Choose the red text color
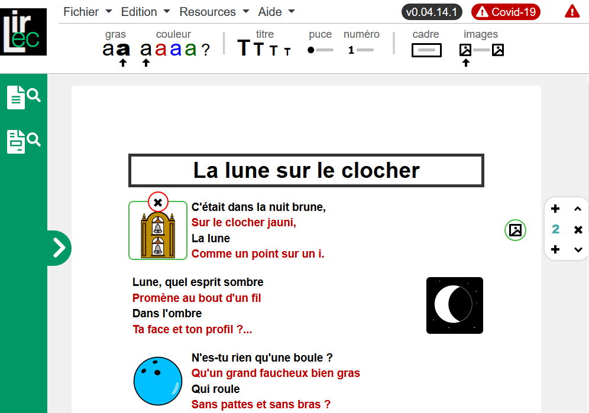 (161, 49)
